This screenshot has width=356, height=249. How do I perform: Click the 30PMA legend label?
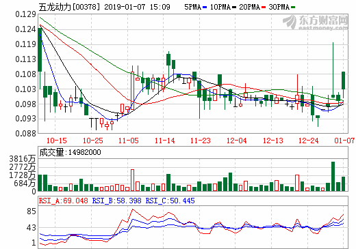click(279, 7)
